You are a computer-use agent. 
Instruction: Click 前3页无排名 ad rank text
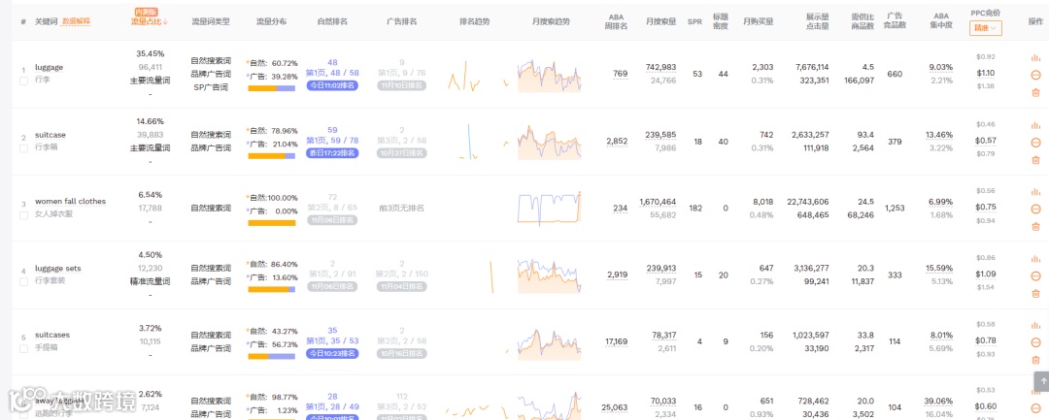tap(401, 208)
